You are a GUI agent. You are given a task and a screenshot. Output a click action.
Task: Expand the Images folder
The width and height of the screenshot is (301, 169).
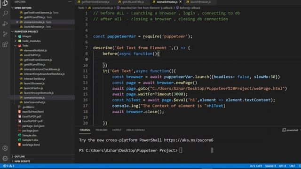pyautogui.click(x=26, y=36)
